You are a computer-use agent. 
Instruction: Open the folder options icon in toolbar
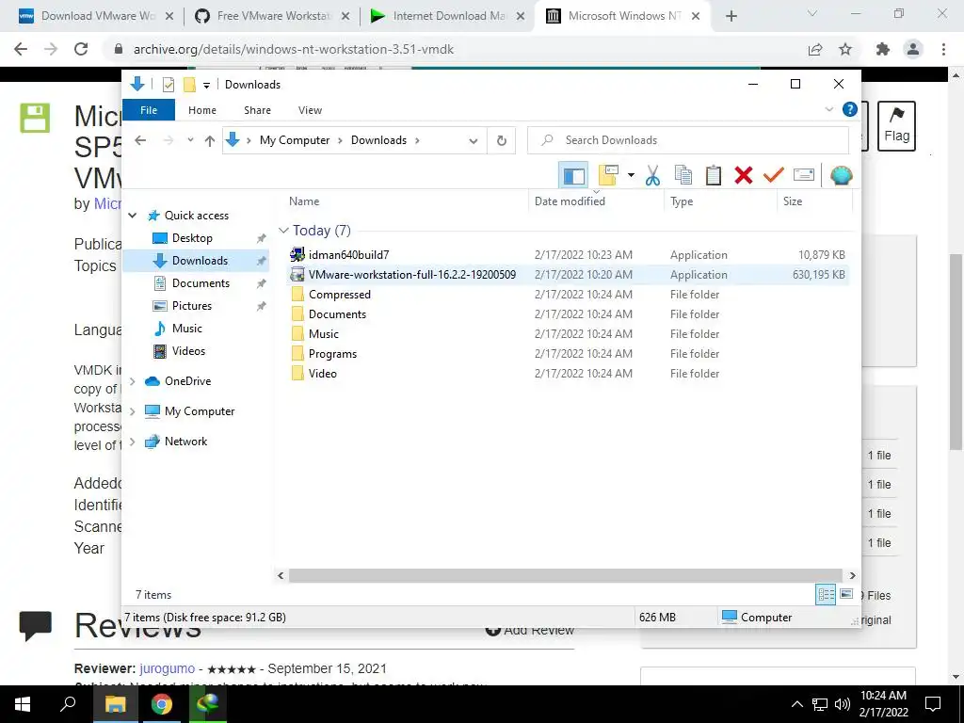tap(608, 176)
